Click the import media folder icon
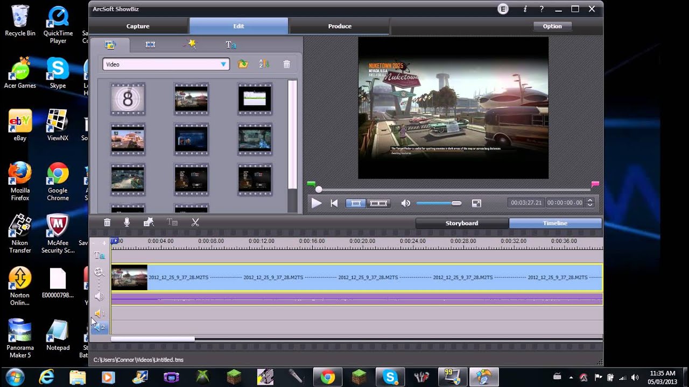This screenshot has width=689, height=387. tap(243, 64)
